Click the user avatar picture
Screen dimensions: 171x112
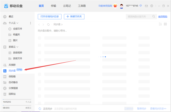pyautogui.click(x=121, y=6)
